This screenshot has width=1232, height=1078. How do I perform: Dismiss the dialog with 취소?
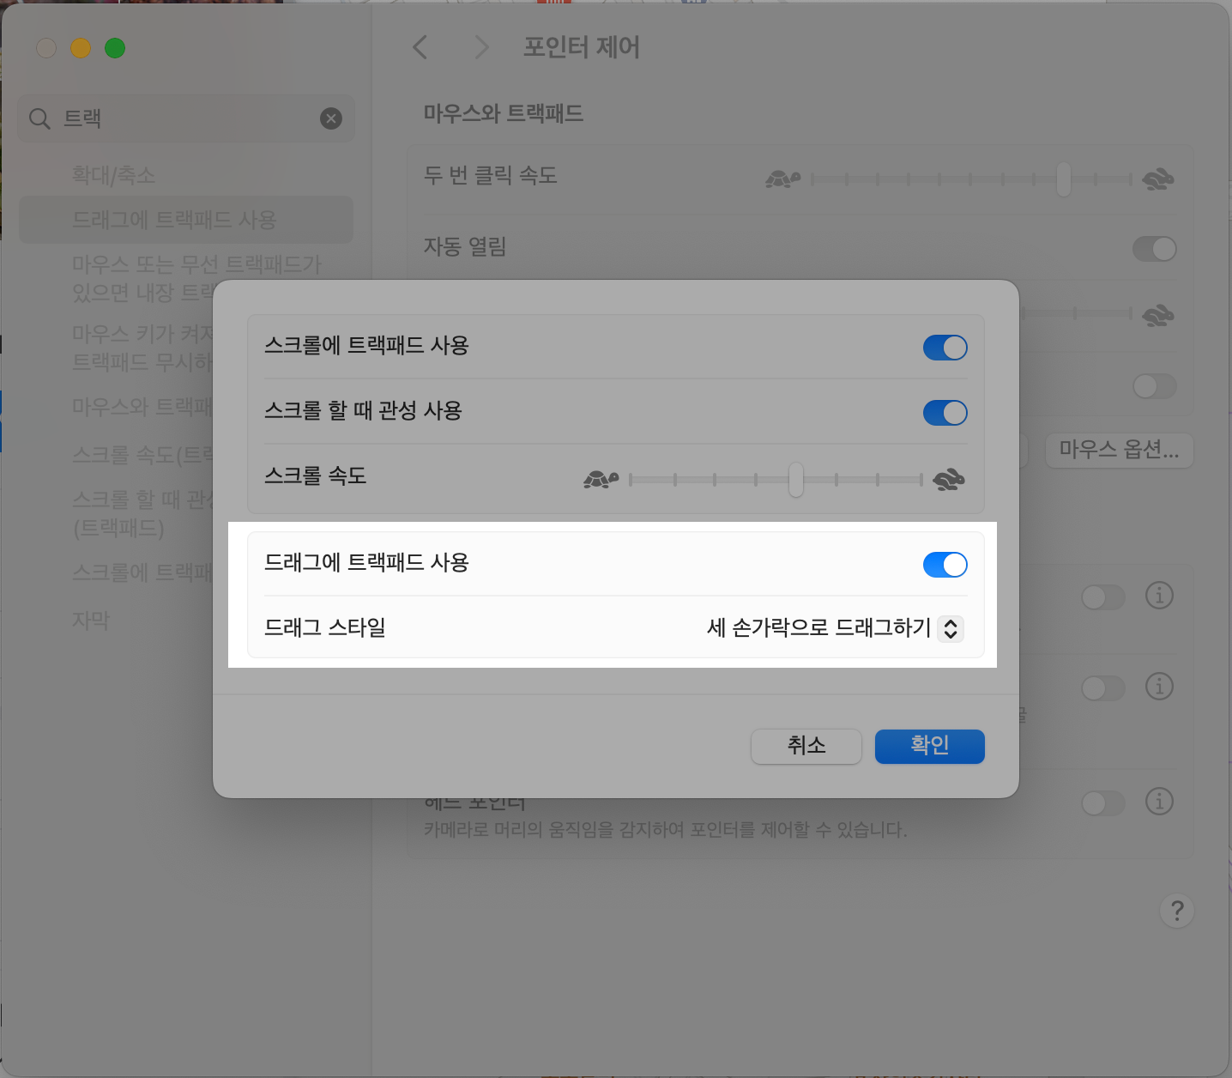[806, 746]
